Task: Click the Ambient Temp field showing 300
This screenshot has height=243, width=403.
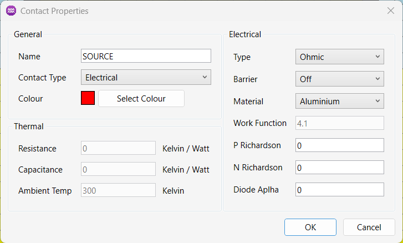Action: click(x=118, y=190)
